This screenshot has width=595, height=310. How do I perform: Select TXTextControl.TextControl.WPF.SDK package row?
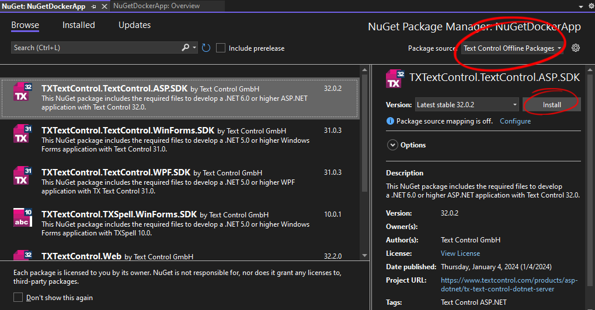coord(180,182)
